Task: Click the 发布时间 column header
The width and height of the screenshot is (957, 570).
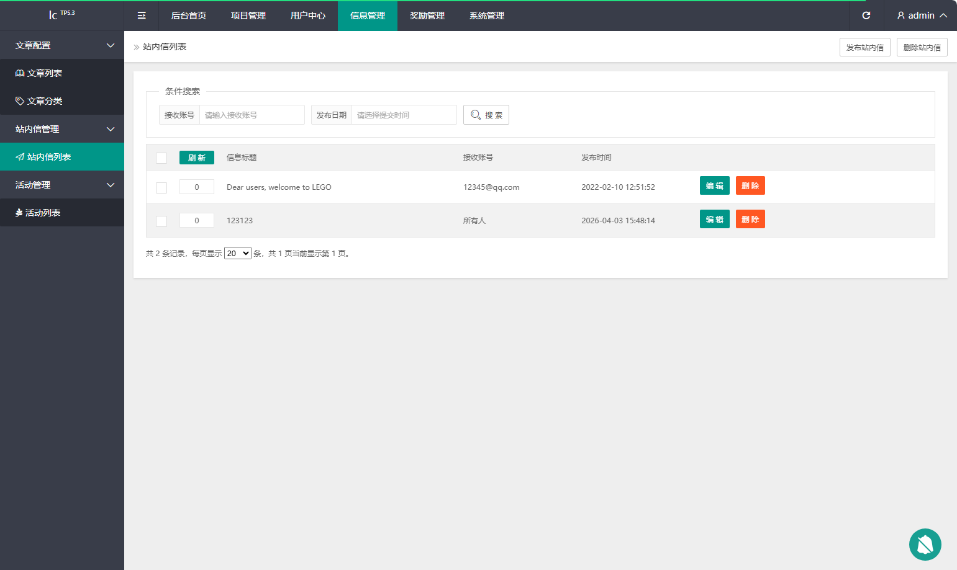Action: (596, 158)
